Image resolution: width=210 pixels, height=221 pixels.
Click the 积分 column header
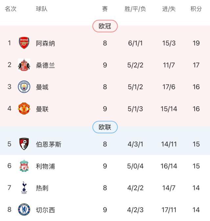(196, 9)
